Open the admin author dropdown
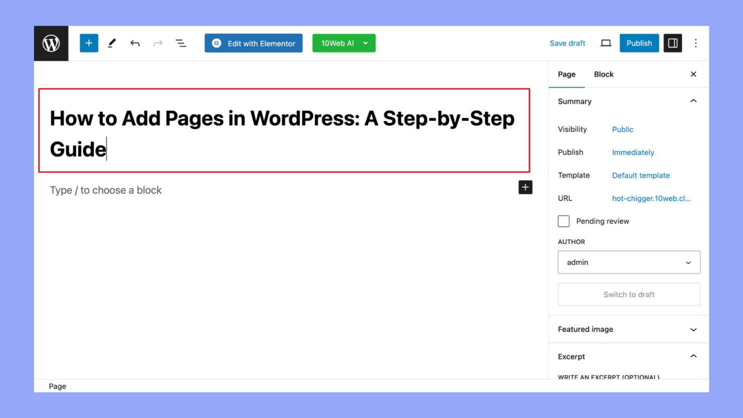Screen dimensions: 743x418 (629, 262)
